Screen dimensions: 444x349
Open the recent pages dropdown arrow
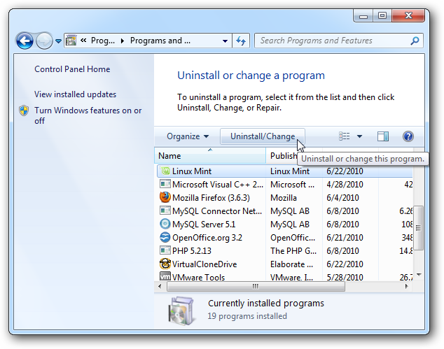click(x=58, y=41)
